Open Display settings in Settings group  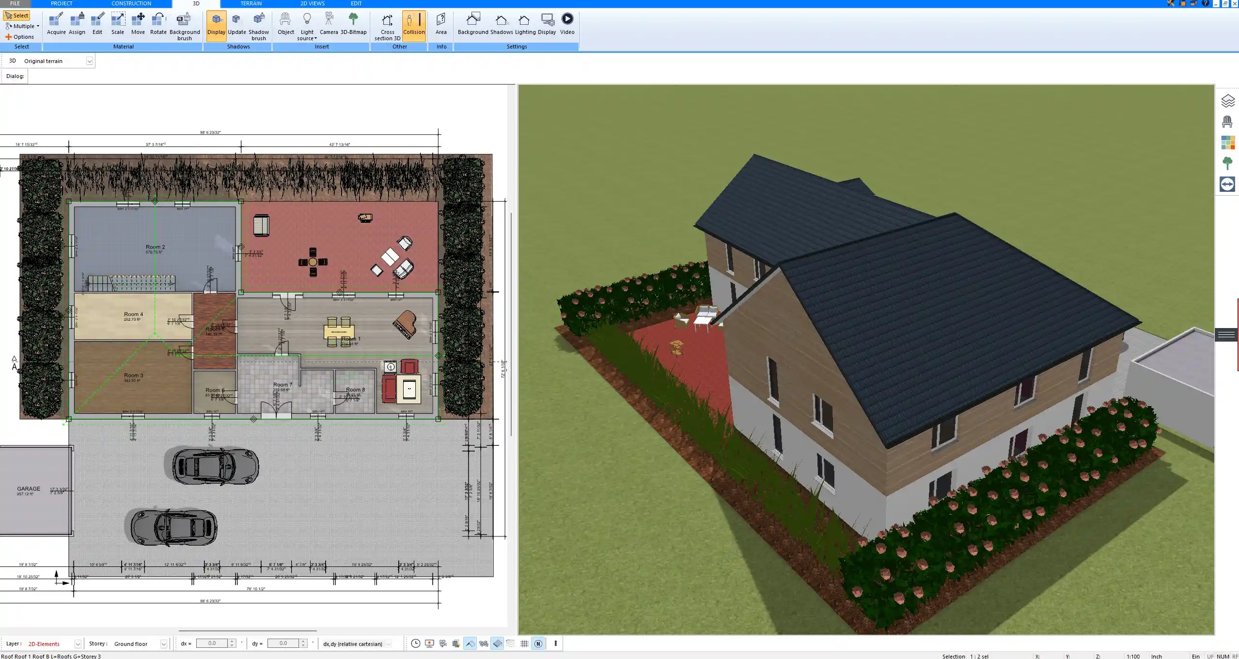(x=547, y=24)
